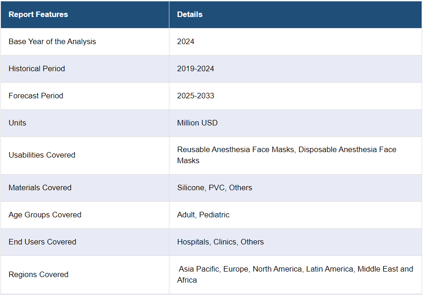Screen dimensions: 423x295
Task: Select the End Users Covered label
Action: pos(42,242)
